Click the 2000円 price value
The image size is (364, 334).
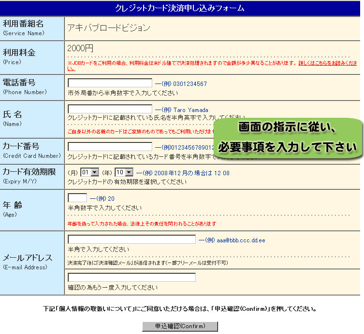(80, 48)
